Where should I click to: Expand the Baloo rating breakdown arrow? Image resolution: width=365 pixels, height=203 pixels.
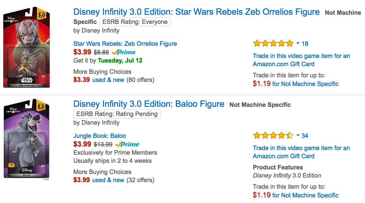[x=298, y=136]
